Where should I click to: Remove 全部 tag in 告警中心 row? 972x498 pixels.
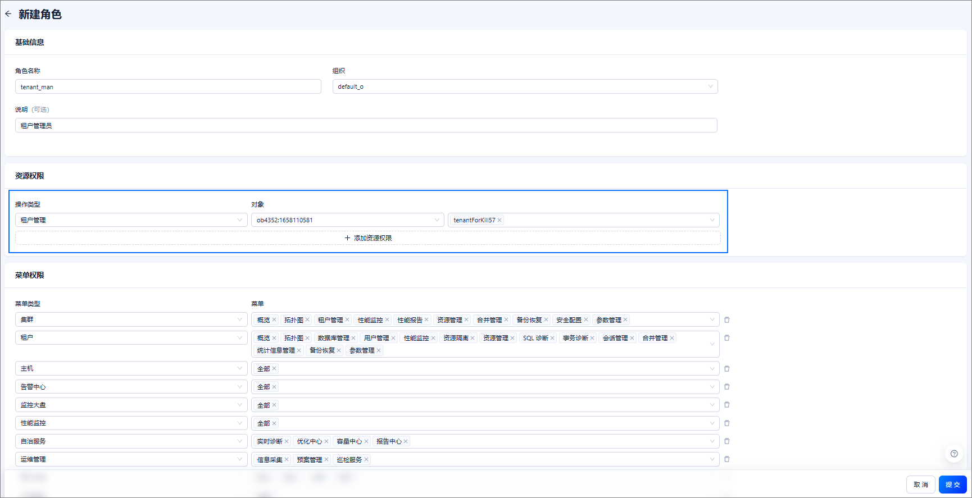pyautogui.click(x=274, y=387)
